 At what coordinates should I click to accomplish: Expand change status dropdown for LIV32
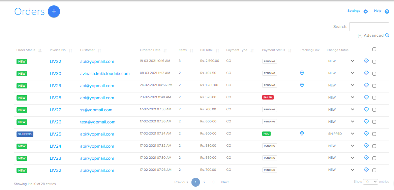[x=353, y=61]
